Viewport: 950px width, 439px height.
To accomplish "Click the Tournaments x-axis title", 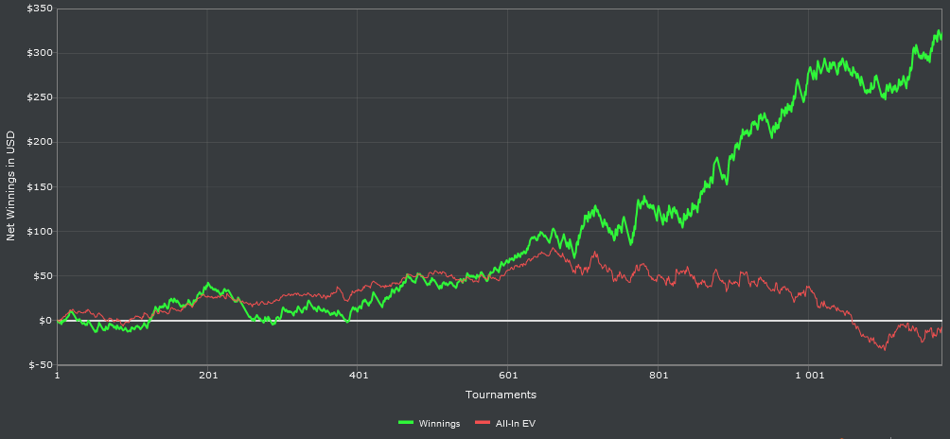I will coord(501,395).
